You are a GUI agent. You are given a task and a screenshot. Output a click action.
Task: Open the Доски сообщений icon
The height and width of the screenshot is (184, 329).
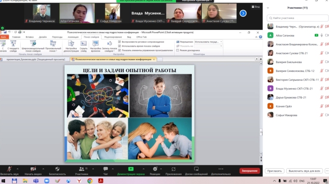[196, 169]
